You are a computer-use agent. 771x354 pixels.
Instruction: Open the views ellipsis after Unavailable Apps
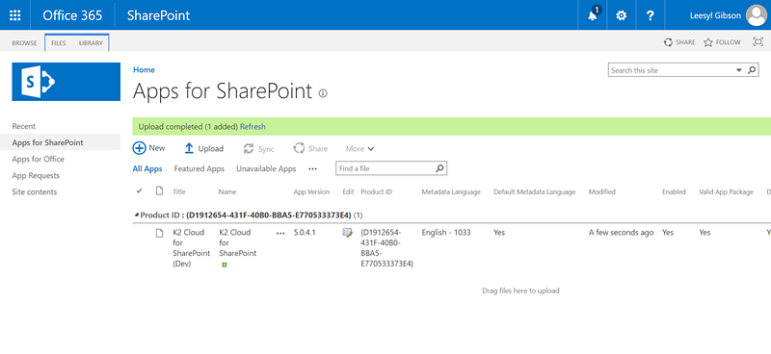pos(312,168)
